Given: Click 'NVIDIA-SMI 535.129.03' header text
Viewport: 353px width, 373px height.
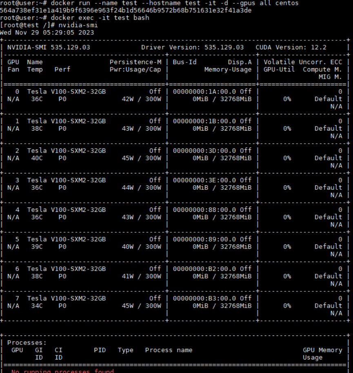Looking at the screenshot, I should click(49, 47).
